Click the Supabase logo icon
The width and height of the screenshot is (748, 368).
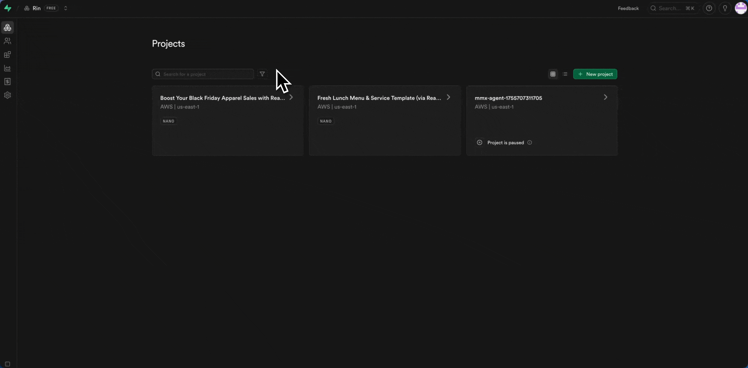8,8
